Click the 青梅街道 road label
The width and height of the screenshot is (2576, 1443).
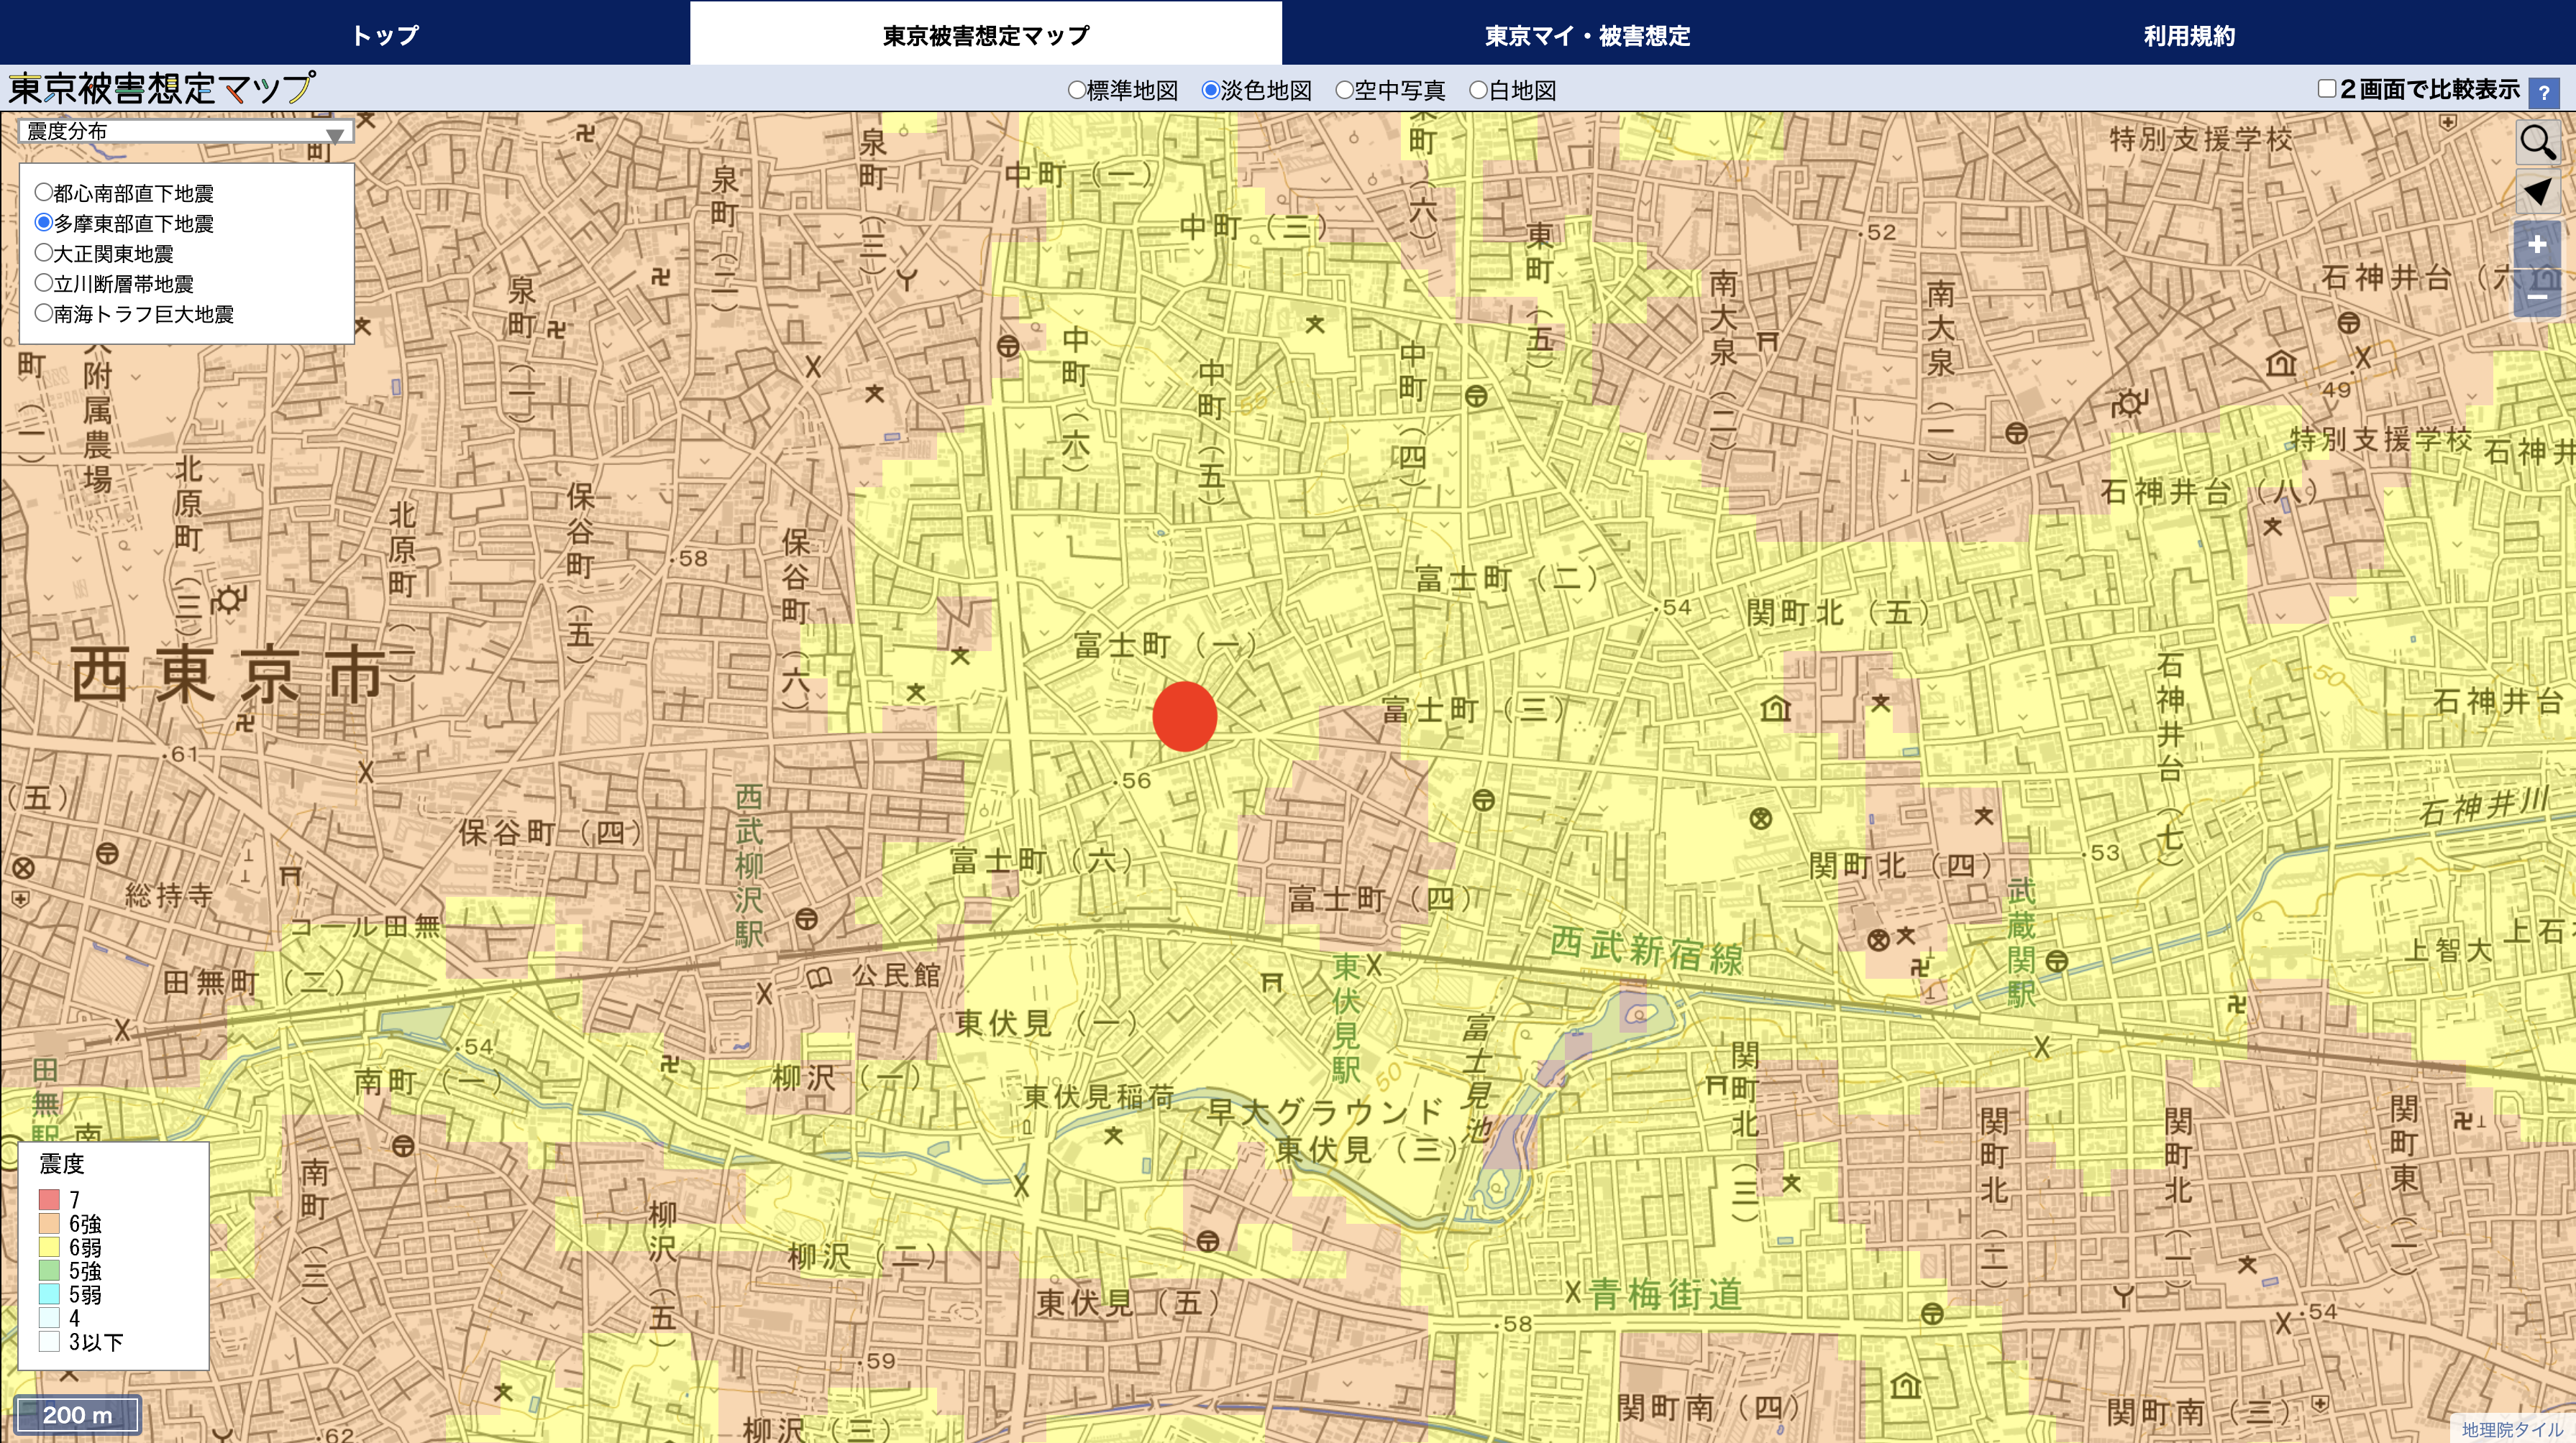pyautogui.click(x=1665, y=1295)
